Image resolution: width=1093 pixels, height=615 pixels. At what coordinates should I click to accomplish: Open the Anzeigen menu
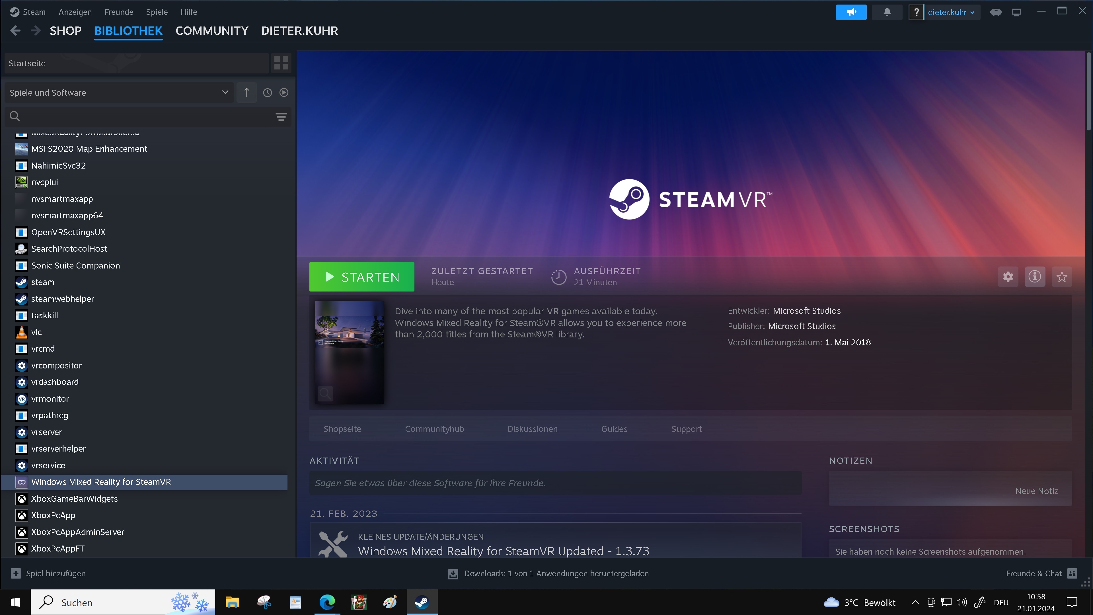[x=75, y=12]
